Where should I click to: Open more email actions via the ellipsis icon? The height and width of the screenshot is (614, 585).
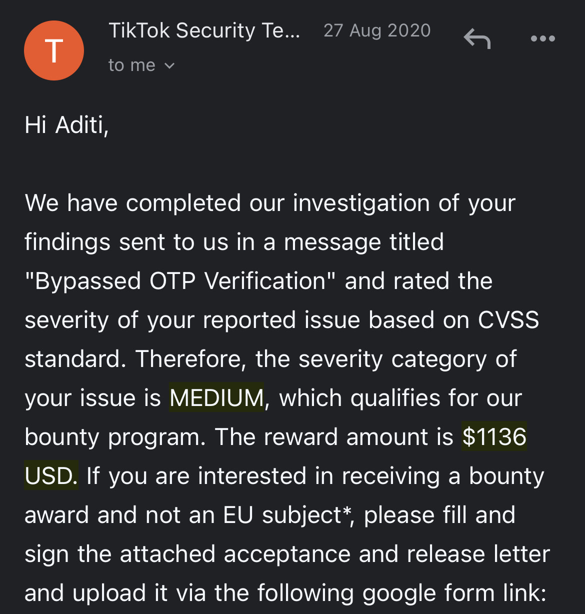click(x=543, y=38)
